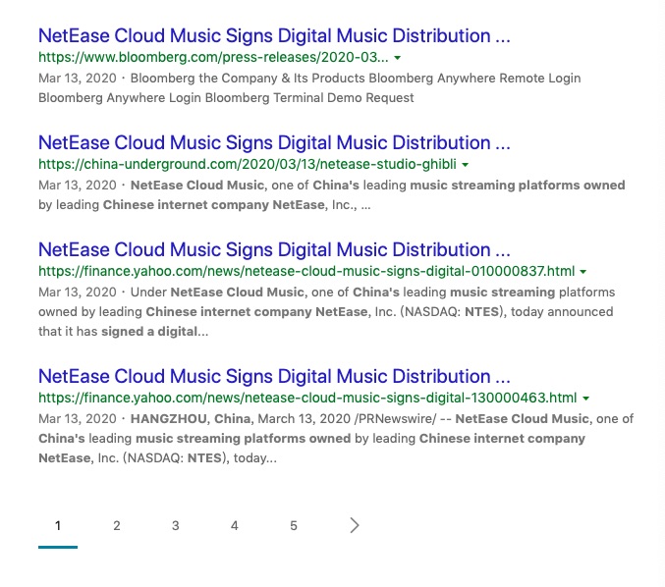Viewport: 665px width, 587px height.
Task: Open the china-underground.com result title
Action: [274, 143]
